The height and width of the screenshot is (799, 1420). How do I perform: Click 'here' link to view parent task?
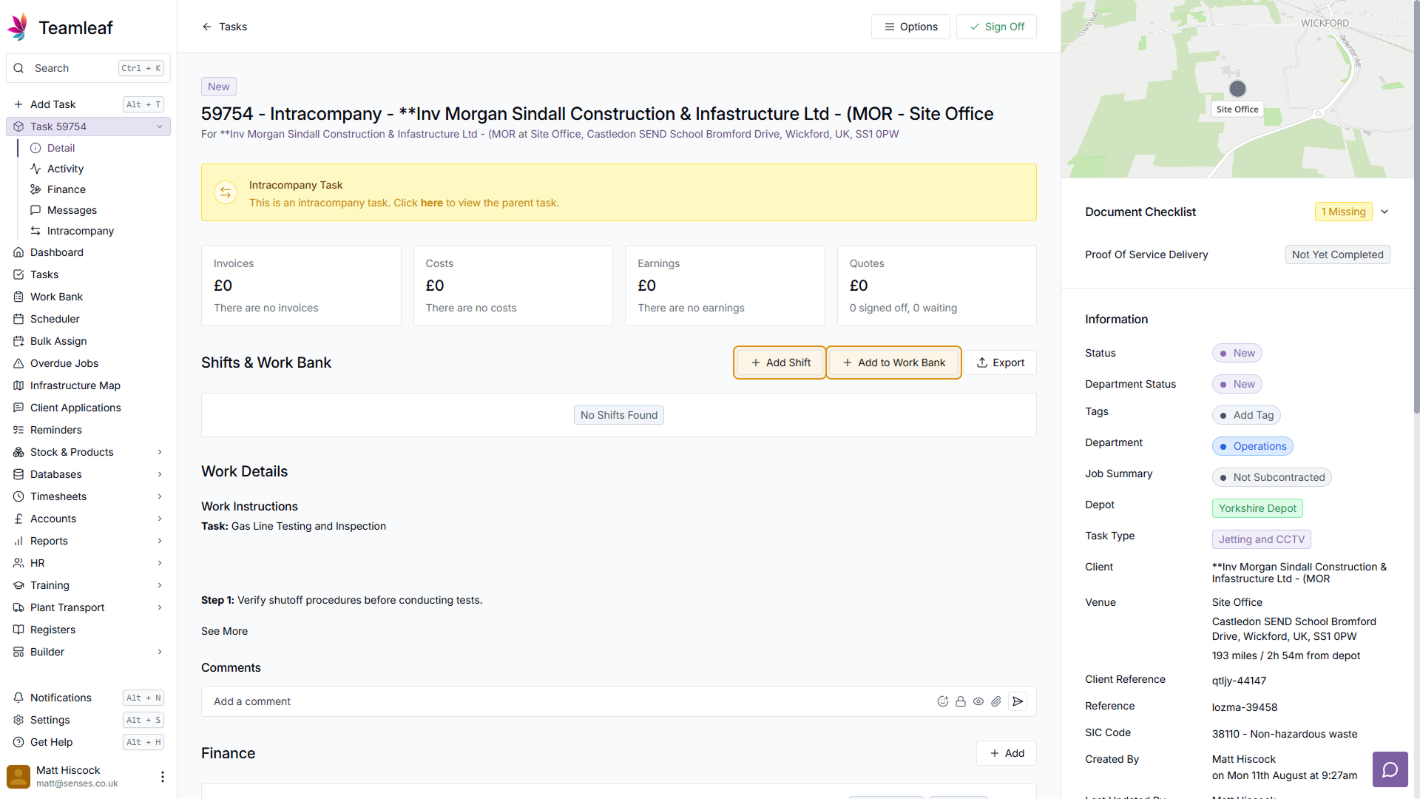[x=432, y=203]
